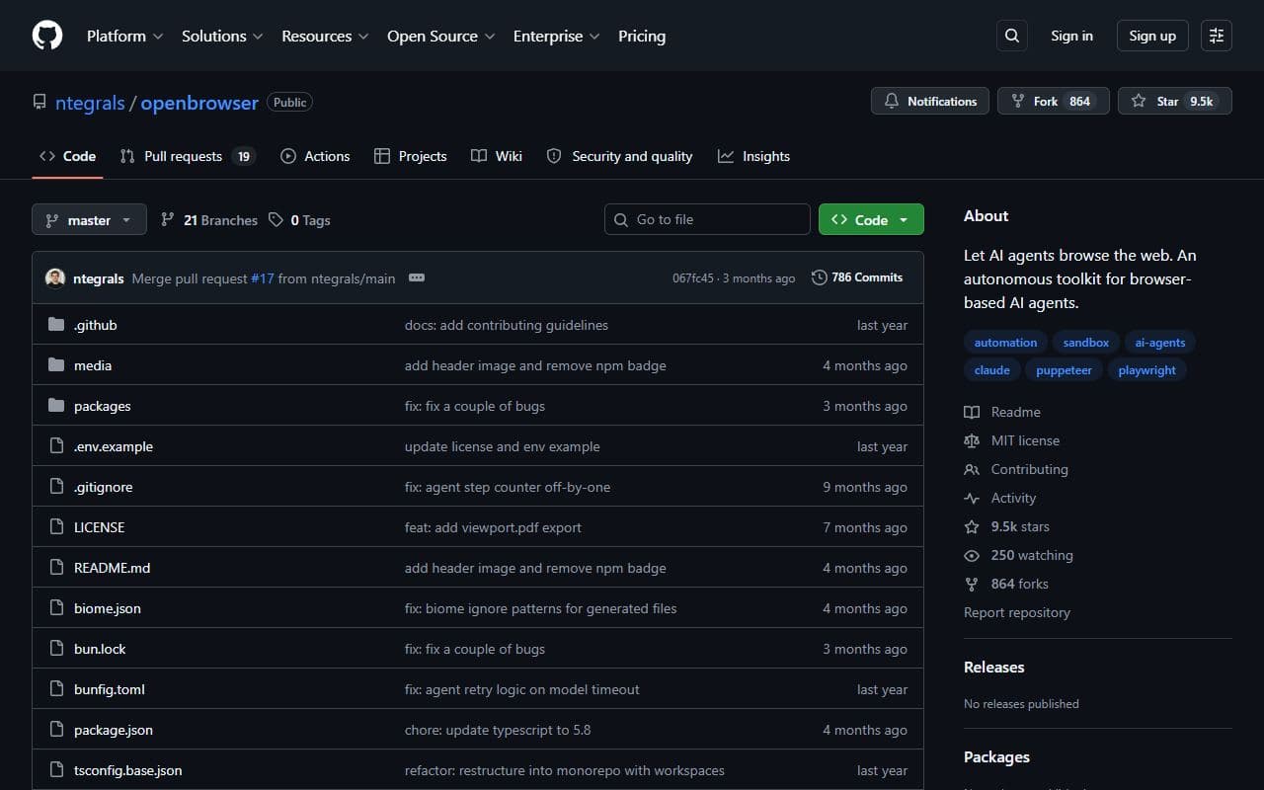Open the Open Source dropdown menu
The width and height of the screenshot is (1264, 790).
click(x=441, y=36)
